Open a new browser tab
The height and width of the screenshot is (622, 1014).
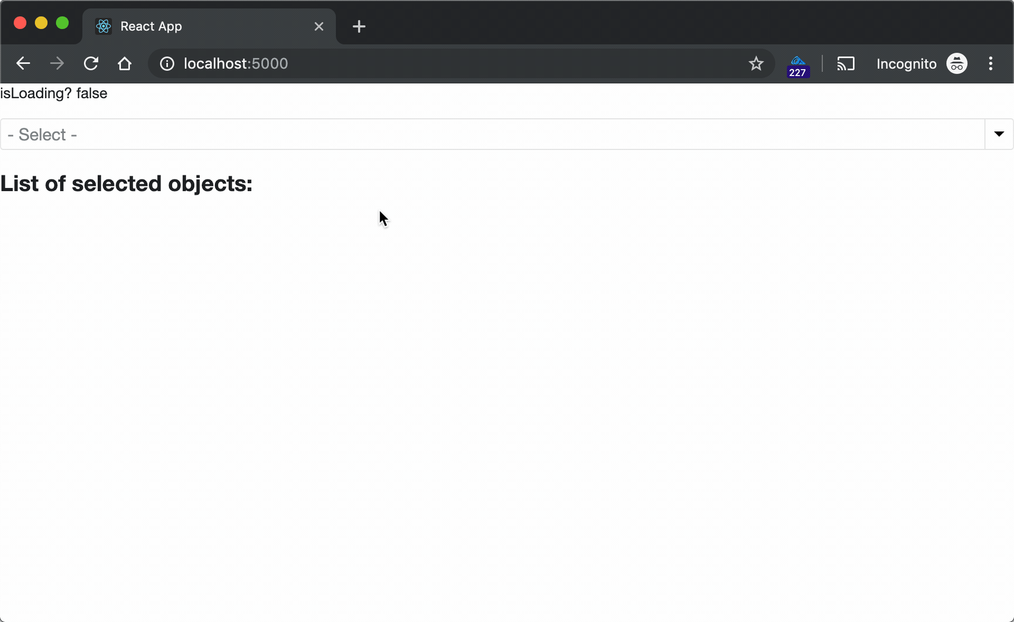(359, 26)
